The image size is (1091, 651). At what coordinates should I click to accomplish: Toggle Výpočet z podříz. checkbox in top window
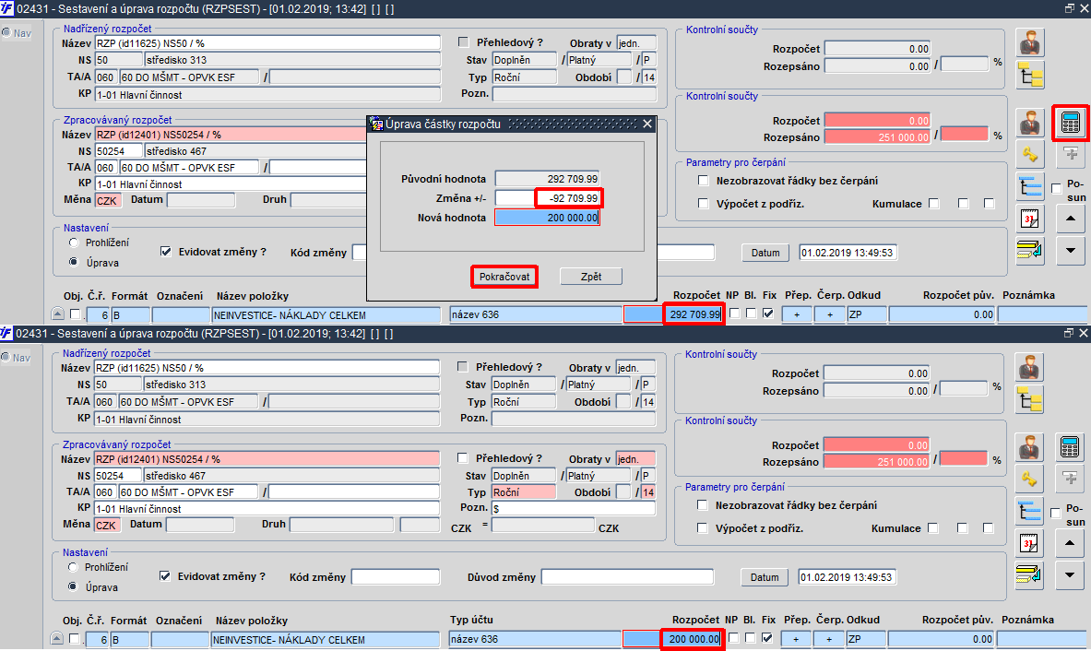pos(704,204)
